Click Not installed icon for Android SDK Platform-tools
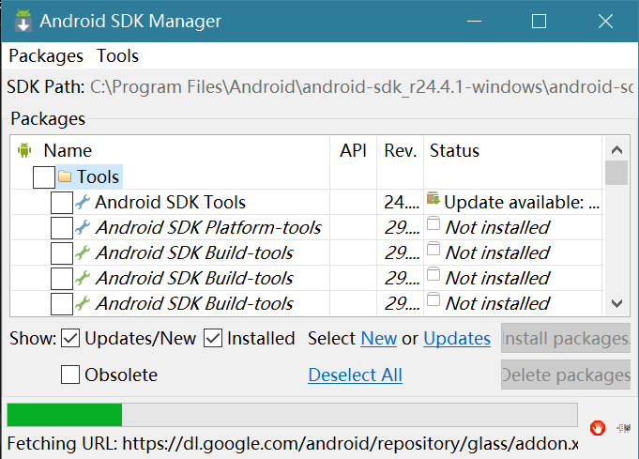The image size is (639, 459). (x=433, y=225)
